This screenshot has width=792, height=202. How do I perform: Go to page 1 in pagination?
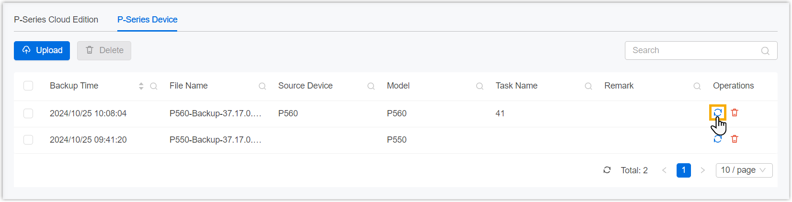[683, 170]
